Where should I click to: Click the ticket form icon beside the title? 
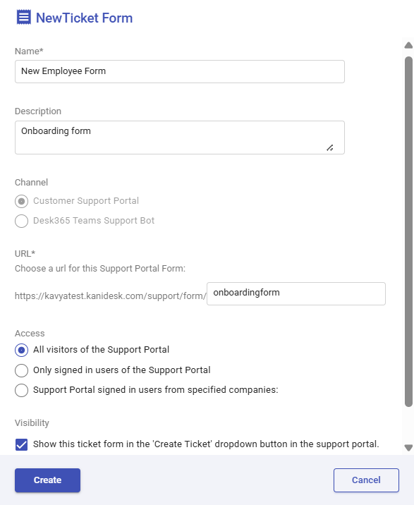coord(23,18)
